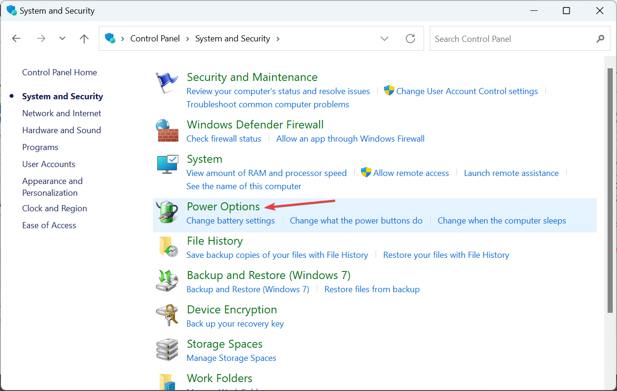The image size is (617, 391).
Task: Click the refresh icon in the address bar
Action: [410, 39]
